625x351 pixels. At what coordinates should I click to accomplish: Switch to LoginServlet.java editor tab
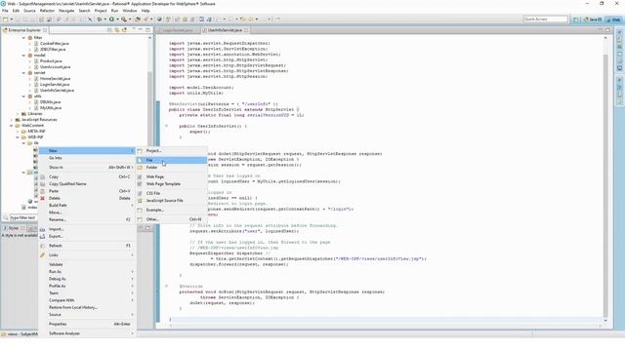coord(178,30)
